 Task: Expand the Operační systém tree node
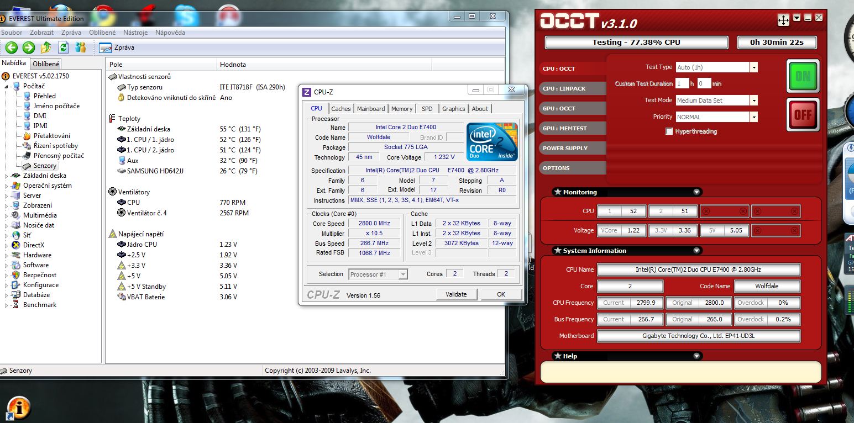pyautogui.click(x=7, y=186)
